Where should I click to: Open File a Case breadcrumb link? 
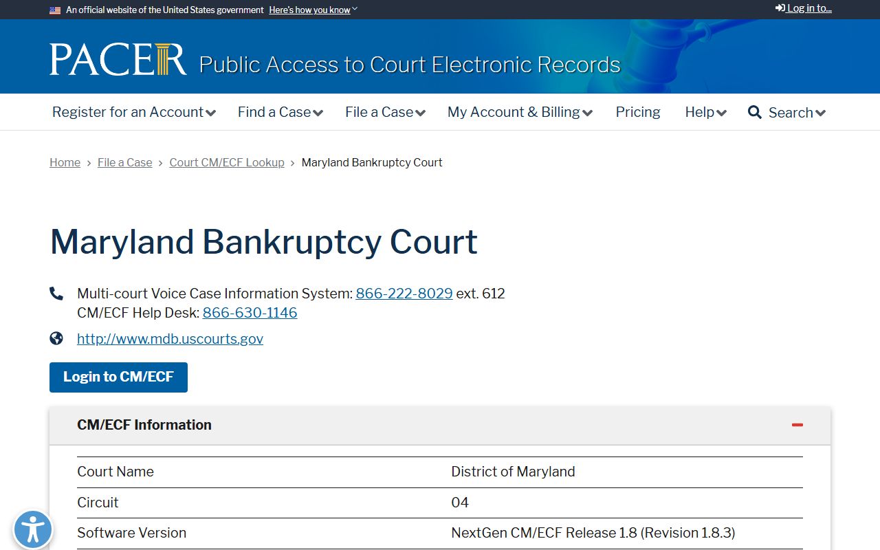coord(125,162)
